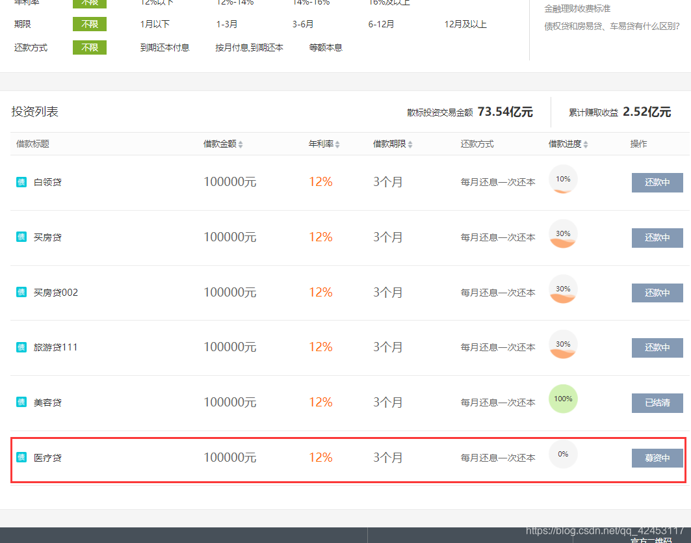Open the 医疗贷 loan title
Viewport: 691px width, 543px height.
(47, 458)
